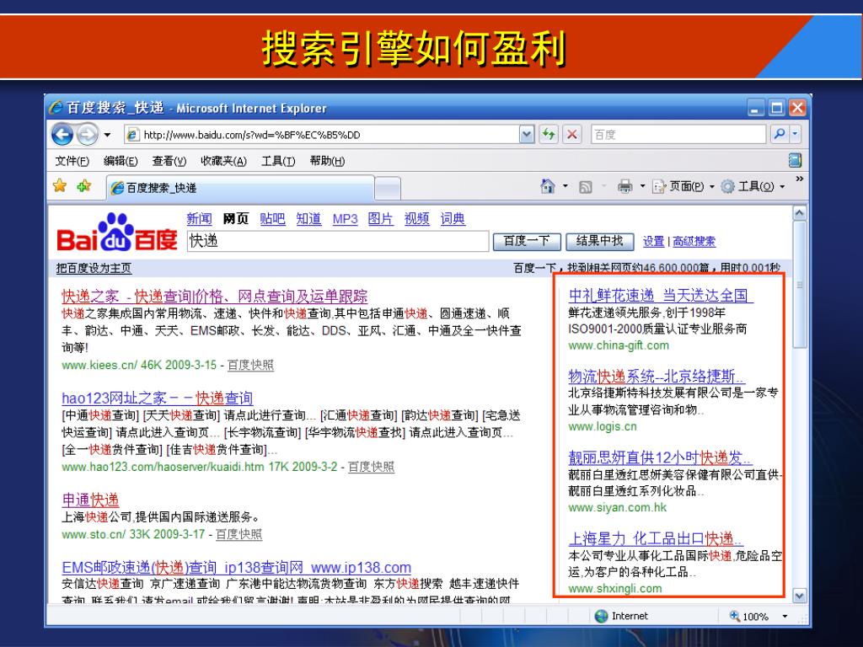Viewport: 863px width, 647px height.
Task: Open the 页面(P) command bar menu
Action: pyautogui.click(x=683, y=186)
